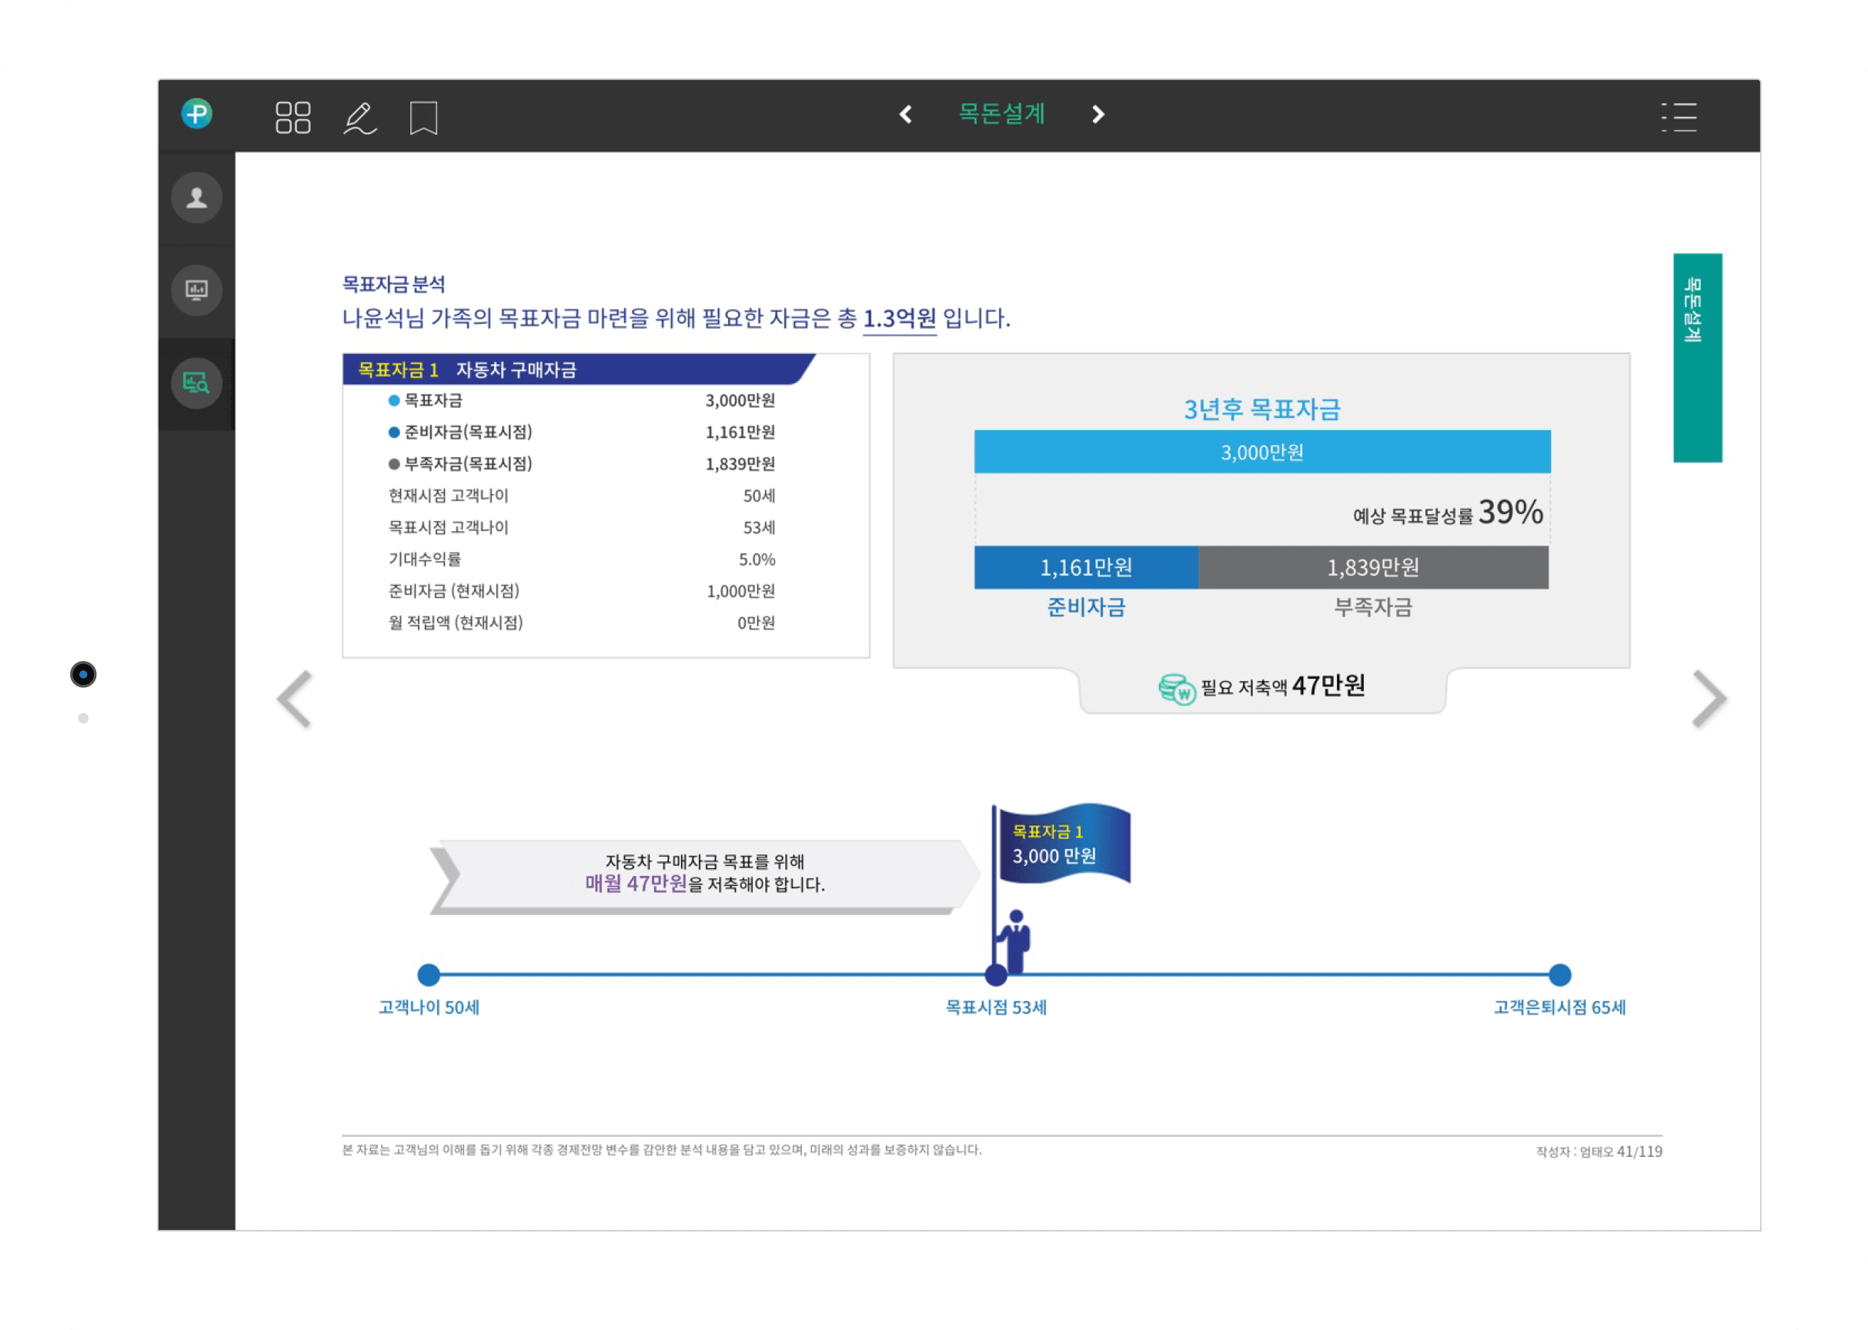Click the 1,161만원 blue prepared funds bar
Image resolution: width=1868 pixels, height=1330 pixels.
(1086, 567)
